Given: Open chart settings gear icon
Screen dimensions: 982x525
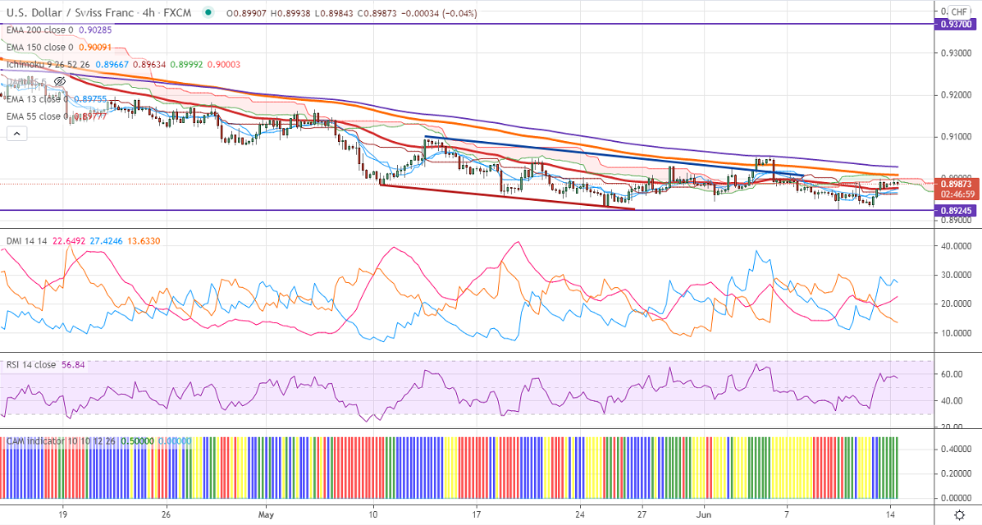Looking at the screenshot, I should tap(959, 515).
